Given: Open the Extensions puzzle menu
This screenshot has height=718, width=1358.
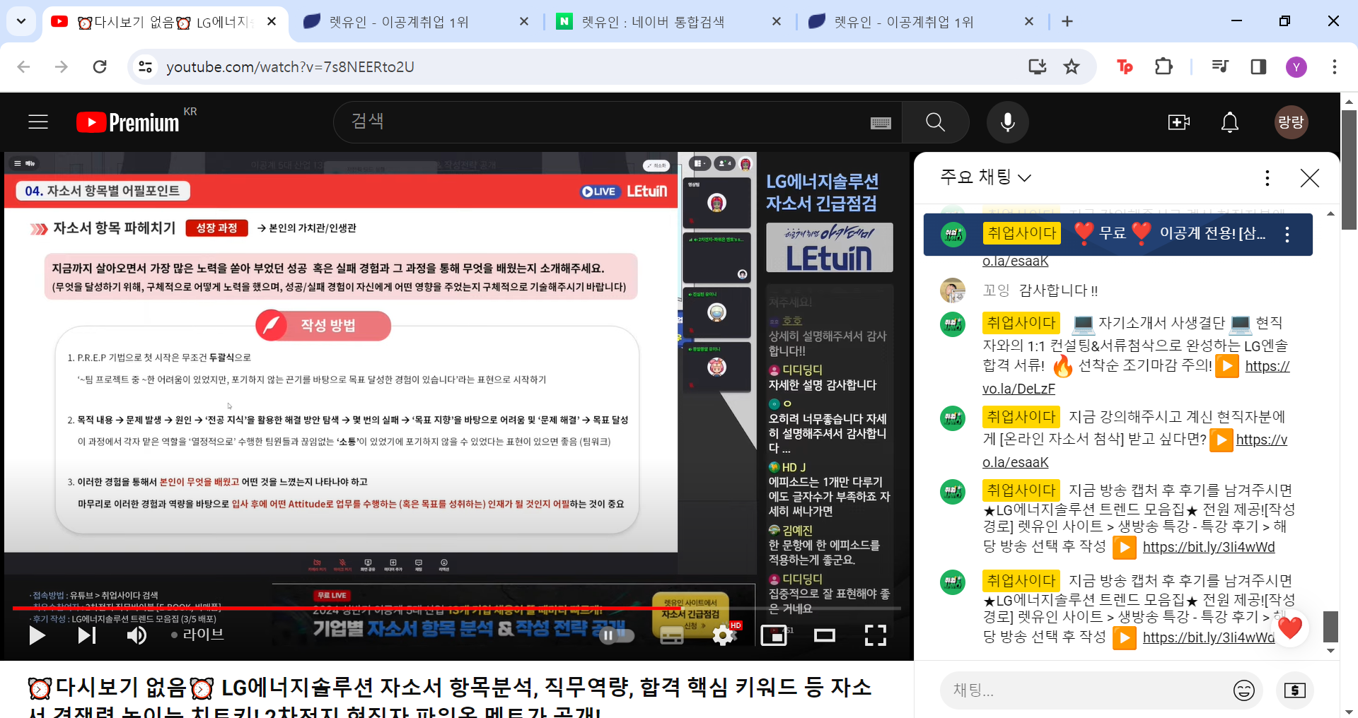Looking at the screenshot, I should [1163, 66].
